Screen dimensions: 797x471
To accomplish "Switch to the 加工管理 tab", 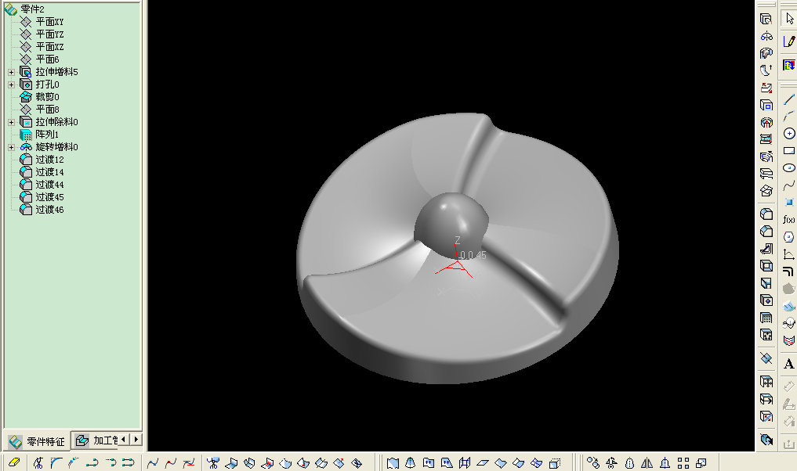I will pyautogui.click(x=96, y=440).
